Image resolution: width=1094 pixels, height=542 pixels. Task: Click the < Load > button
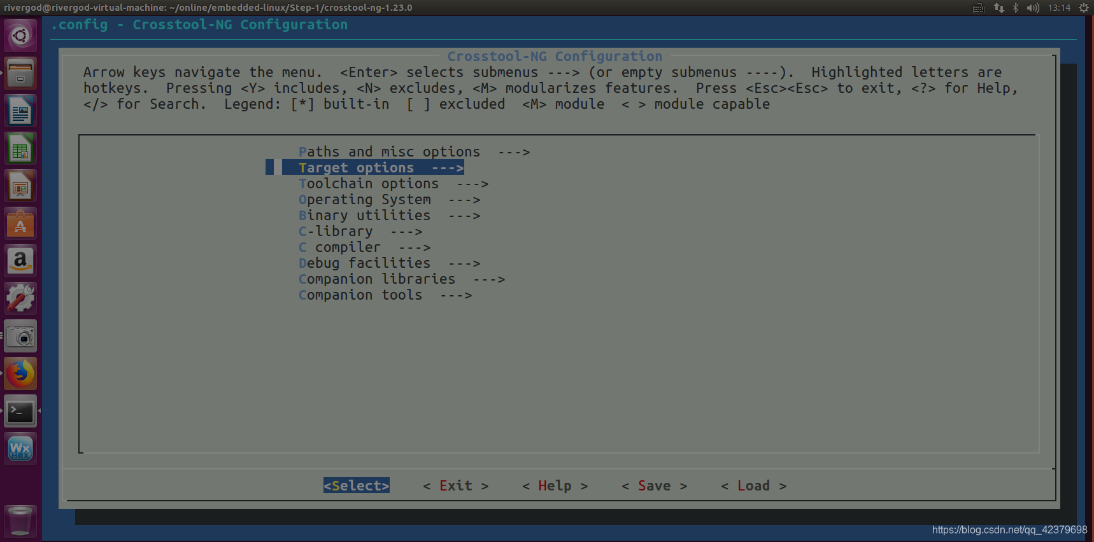pyautogui.click(x=754, y=485)
